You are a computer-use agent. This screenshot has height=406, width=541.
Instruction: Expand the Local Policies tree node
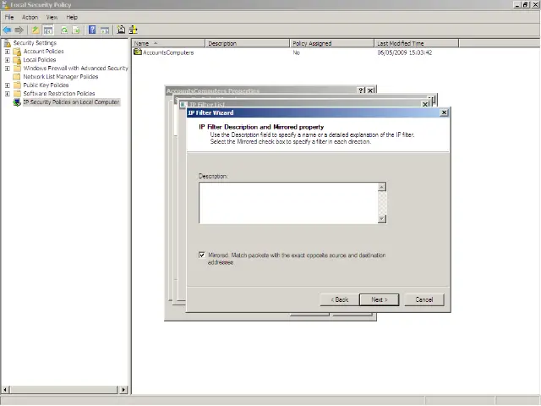point(8,60)
